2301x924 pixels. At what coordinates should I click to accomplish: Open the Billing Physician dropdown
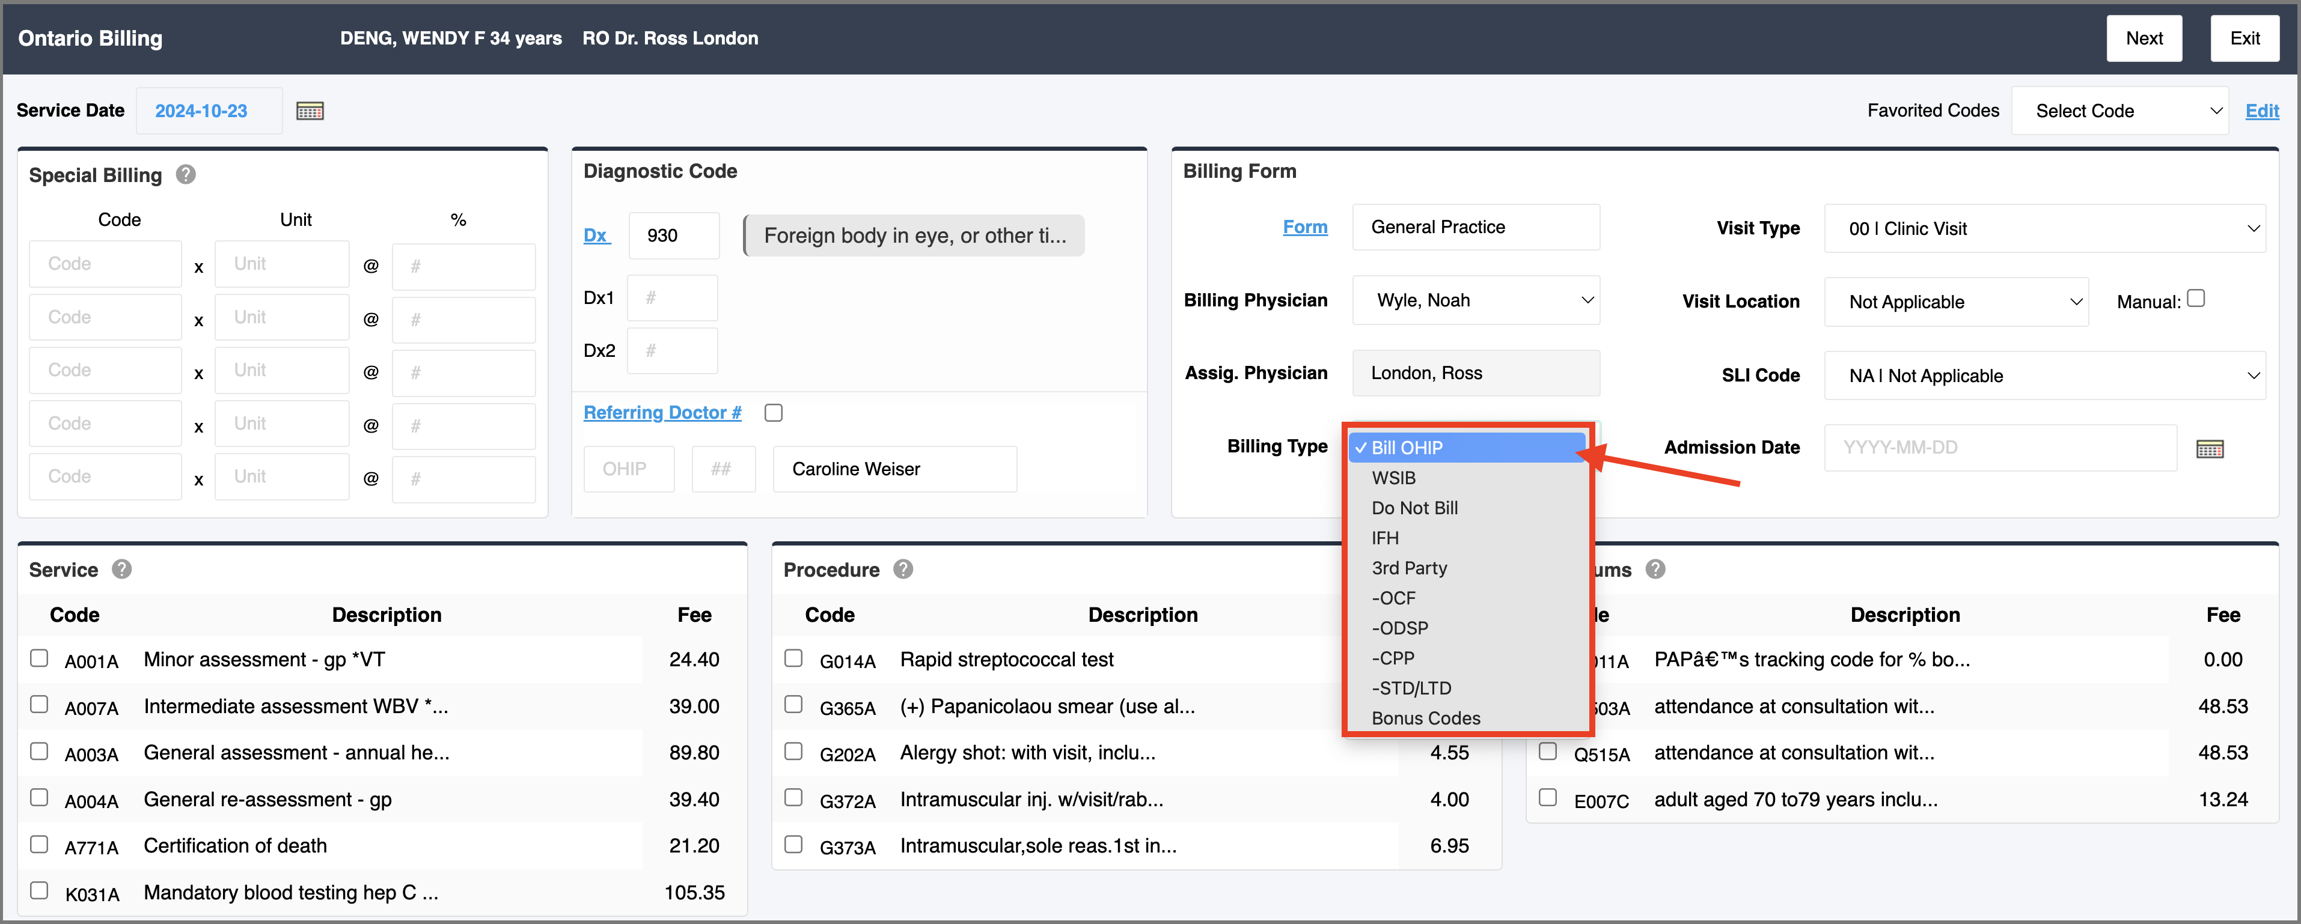(x=1476, y=300)
